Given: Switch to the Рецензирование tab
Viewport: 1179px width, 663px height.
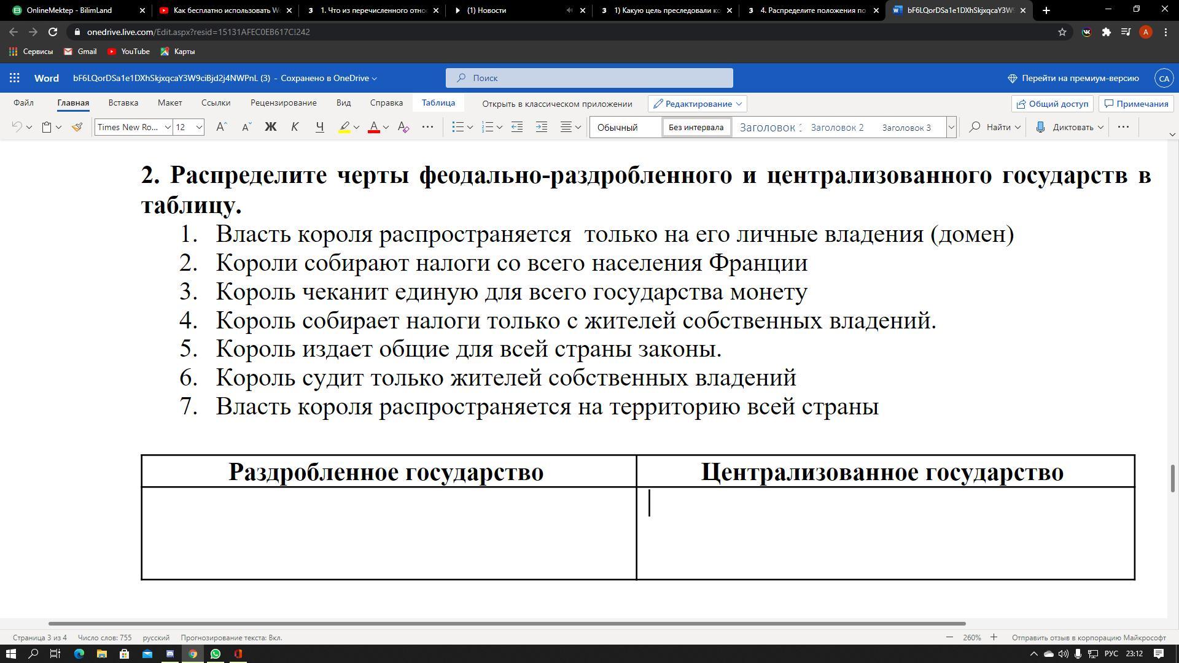Looking at the screenshot, I should tap(283, 103).
